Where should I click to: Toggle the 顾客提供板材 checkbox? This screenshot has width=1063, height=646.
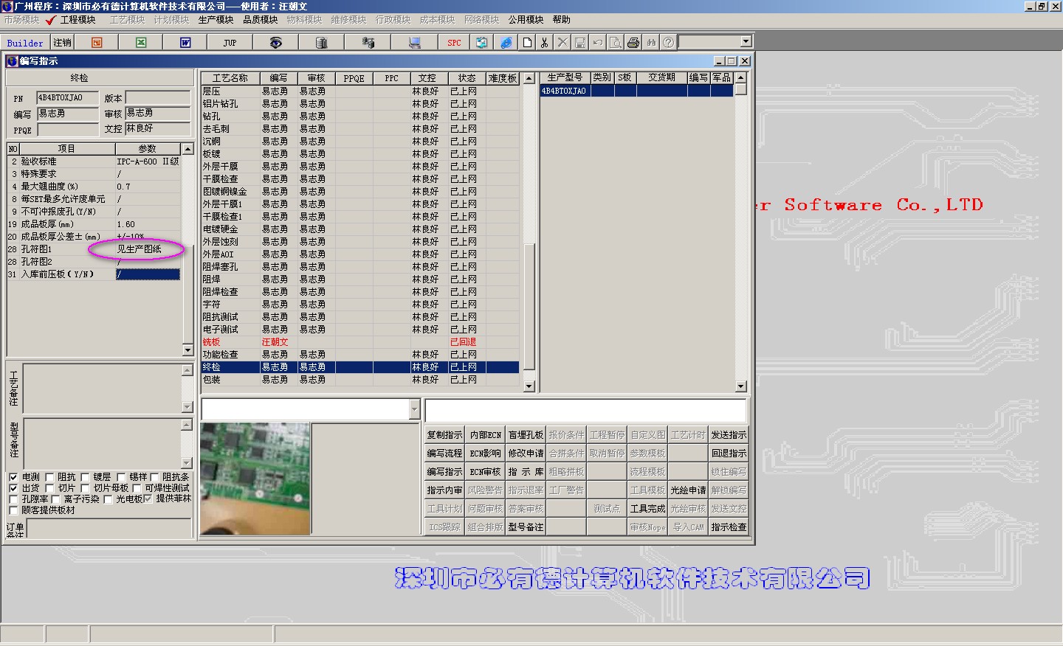tap(13, 510)
